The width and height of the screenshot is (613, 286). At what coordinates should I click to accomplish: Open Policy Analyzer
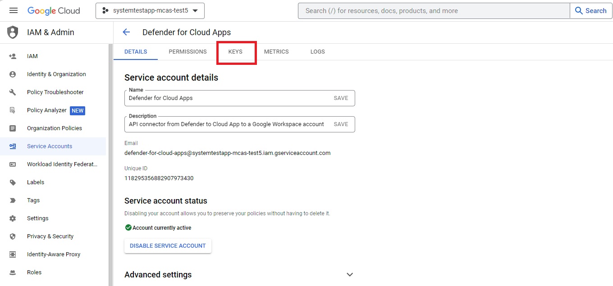coord(47,110)
